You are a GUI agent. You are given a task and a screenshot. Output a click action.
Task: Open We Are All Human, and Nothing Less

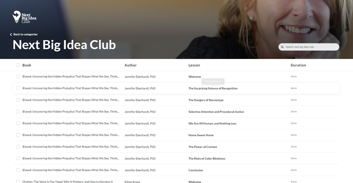[x=212, y=123]
